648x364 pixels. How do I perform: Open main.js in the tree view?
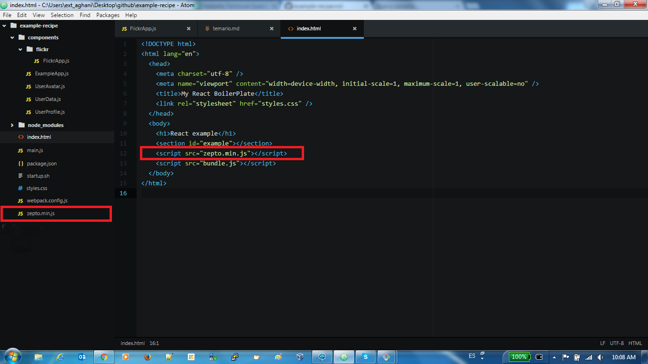coord(35,151)
